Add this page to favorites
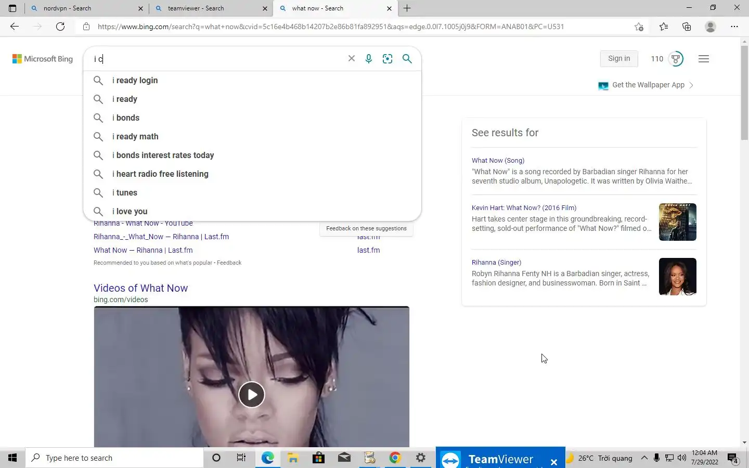This screenshot has height=468, width=749. [639, 27]
